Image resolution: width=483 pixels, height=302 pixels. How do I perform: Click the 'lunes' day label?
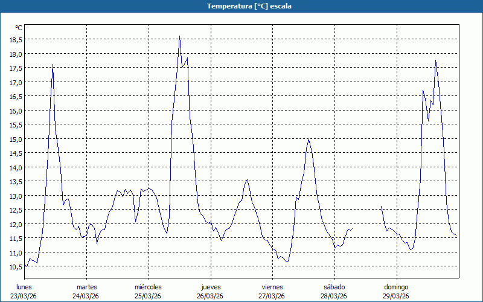point(24,287)
